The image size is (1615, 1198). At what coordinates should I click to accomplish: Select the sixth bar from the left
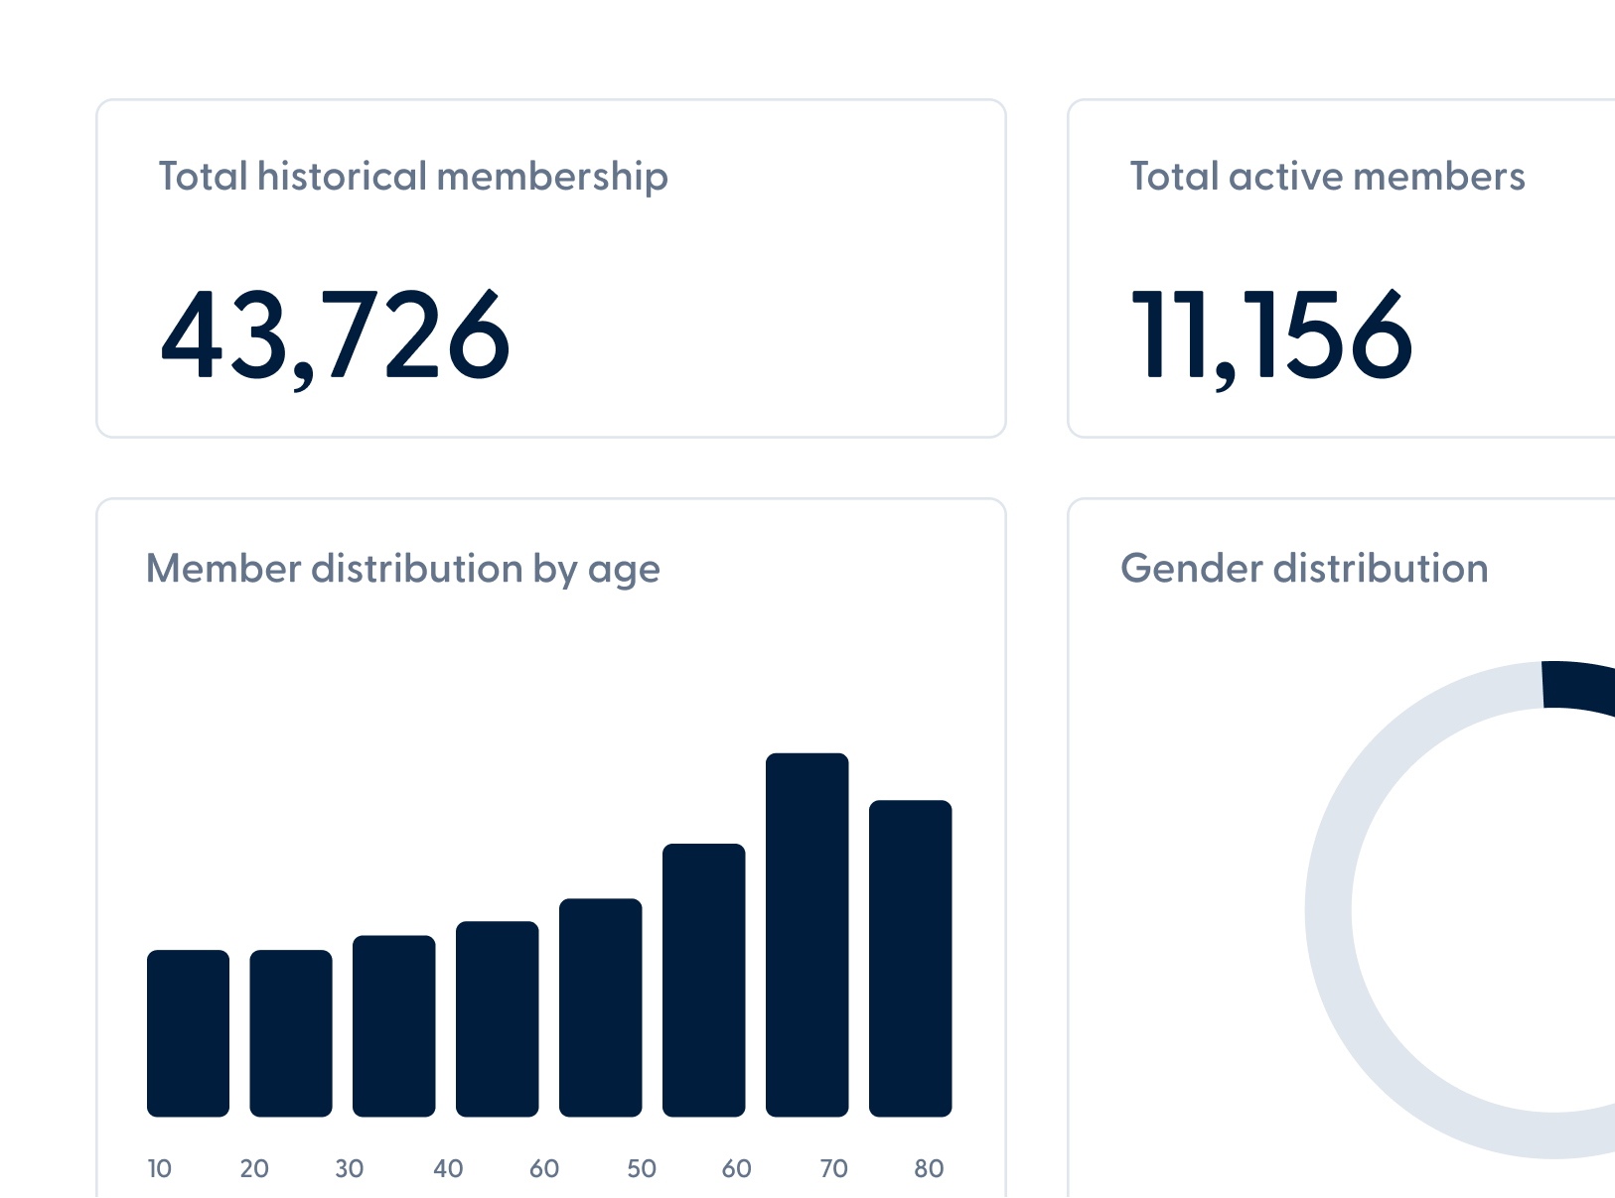pos(703,980)
